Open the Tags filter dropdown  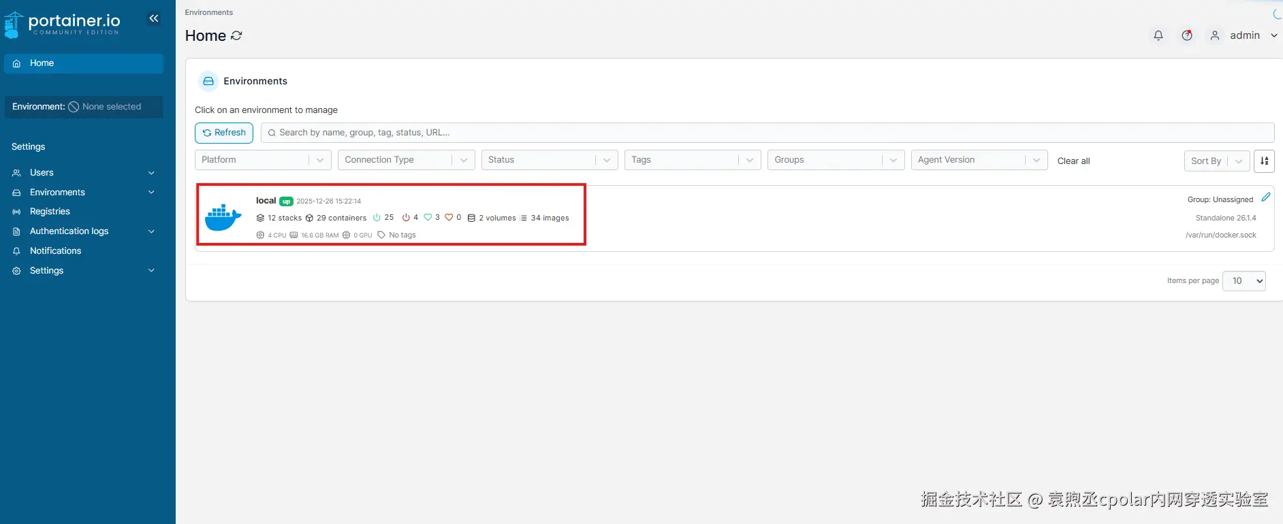click(693, 160)
